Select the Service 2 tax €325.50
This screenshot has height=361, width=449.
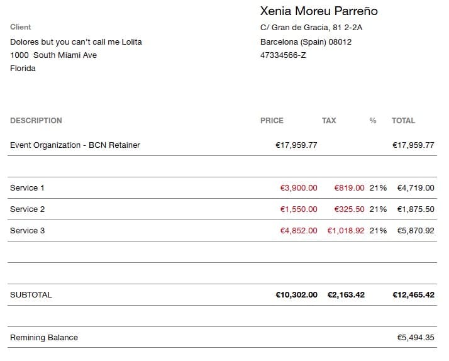[x=350, y=209]
